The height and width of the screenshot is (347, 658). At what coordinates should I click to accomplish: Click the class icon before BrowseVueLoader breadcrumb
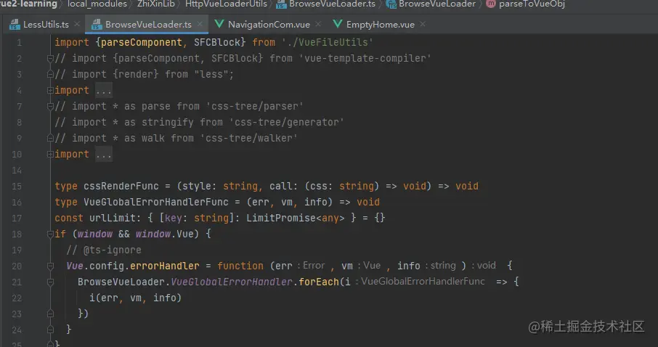click(391, 4)
